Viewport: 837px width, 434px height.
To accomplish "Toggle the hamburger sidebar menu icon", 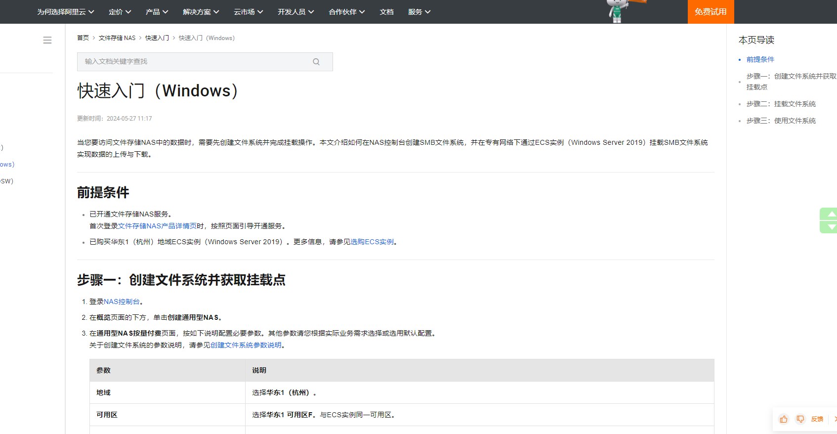I will (x=47, y=40).
